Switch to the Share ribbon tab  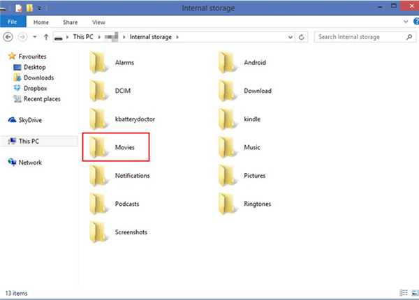point(71,22)
